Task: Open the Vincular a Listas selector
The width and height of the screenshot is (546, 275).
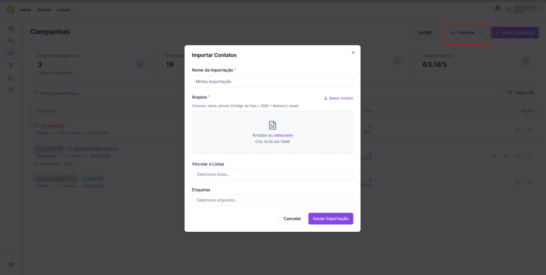Action: (x=272, y=174)
